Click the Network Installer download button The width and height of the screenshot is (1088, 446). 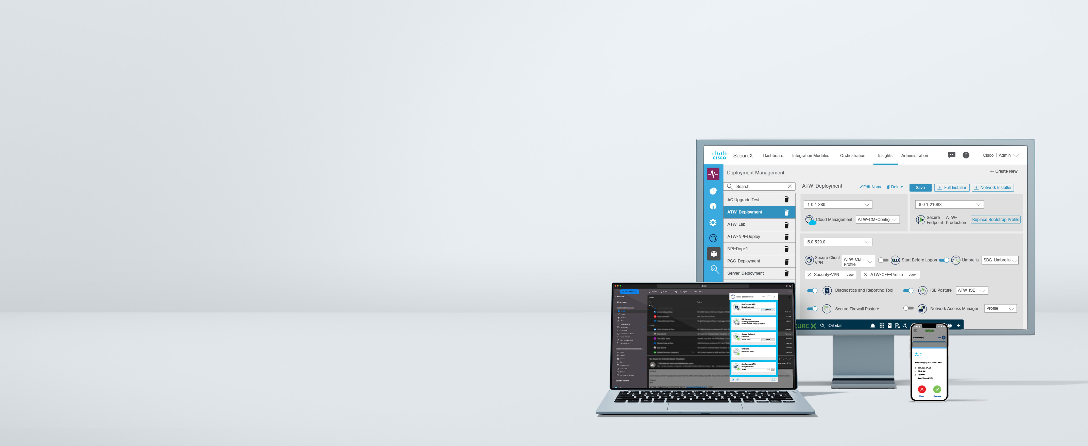click(993, 188)
